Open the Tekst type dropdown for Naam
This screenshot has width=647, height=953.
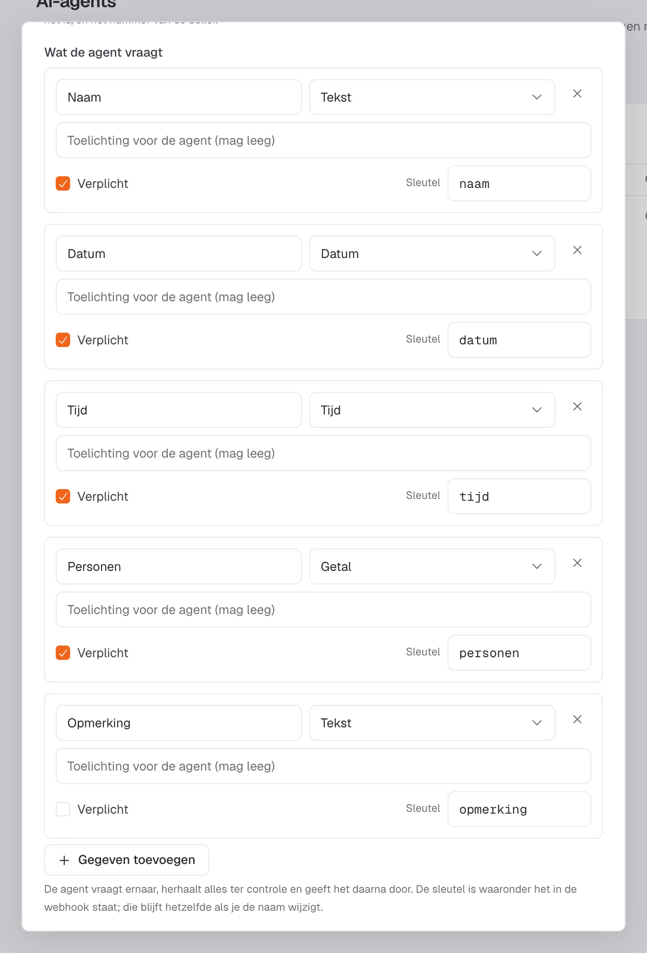tap(432, 97)
